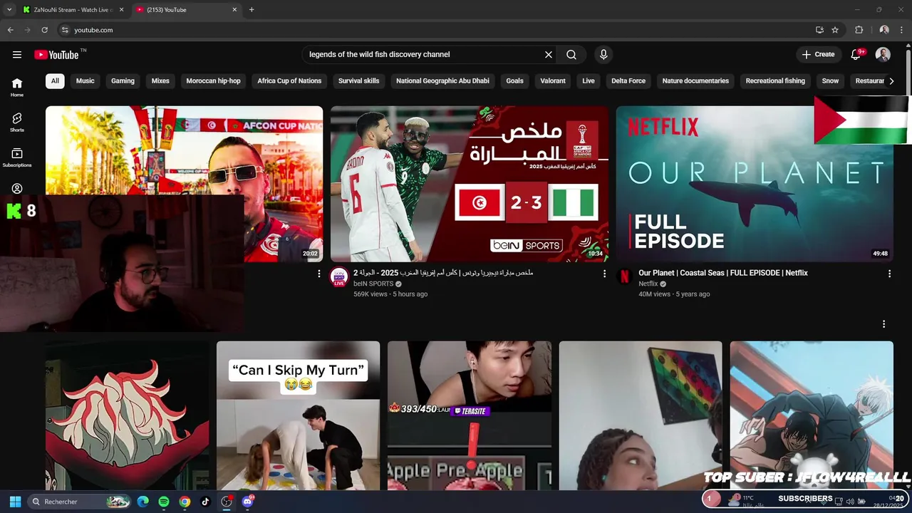The image size is (912, 513).
Task: Open more options for Our Planet video
Action: coord(889,274)
